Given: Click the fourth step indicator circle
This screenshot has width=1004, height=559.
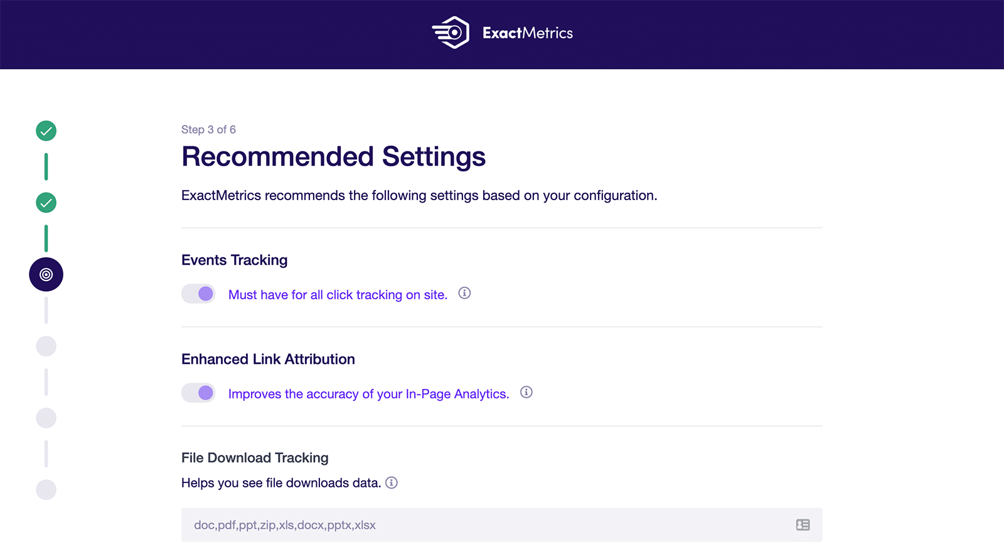Looking at the screenshot, I should pos(46,346).
